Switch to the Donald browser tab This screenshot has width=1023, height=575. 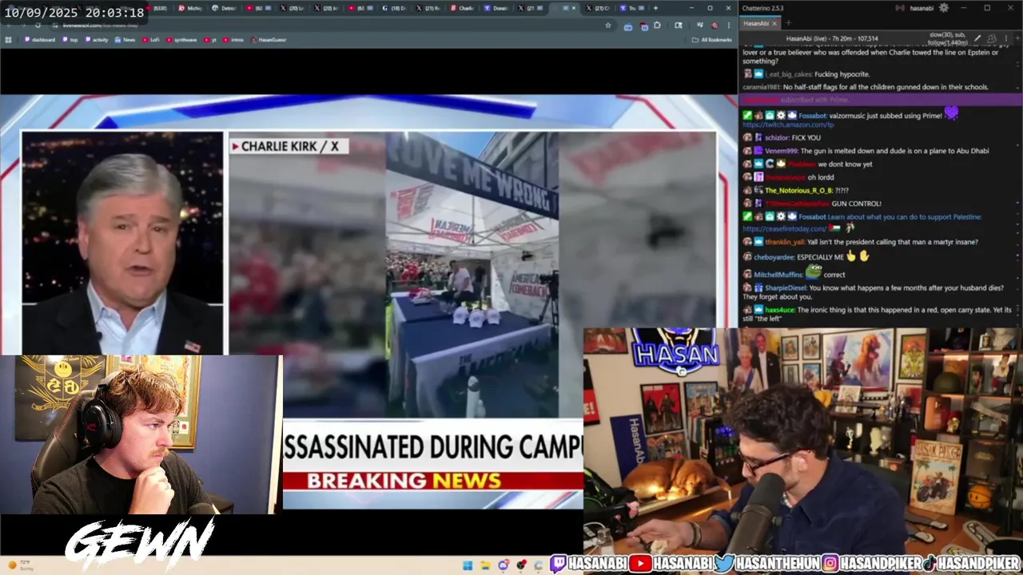497,8
